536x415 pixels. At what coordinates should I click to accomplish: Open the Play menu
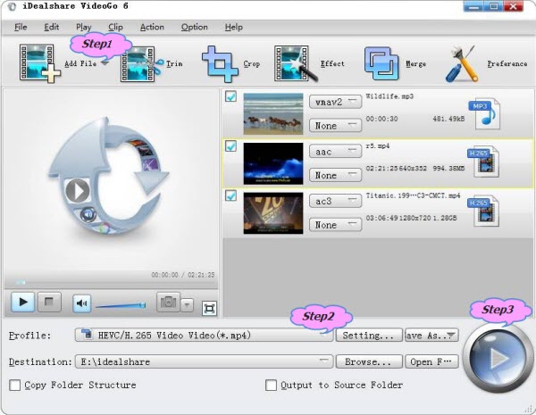(83, 27)
